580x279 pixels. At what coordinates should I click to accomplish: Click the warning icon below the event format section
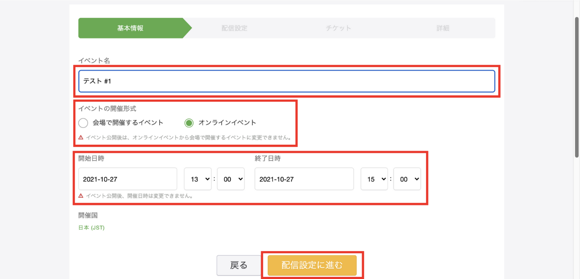click(83, 136)
